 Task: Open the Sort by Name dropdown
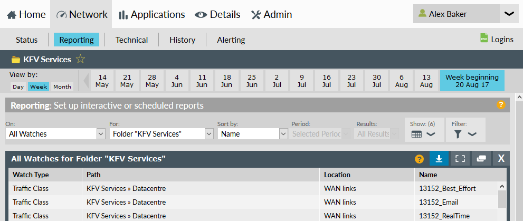(x=252, y=134)
